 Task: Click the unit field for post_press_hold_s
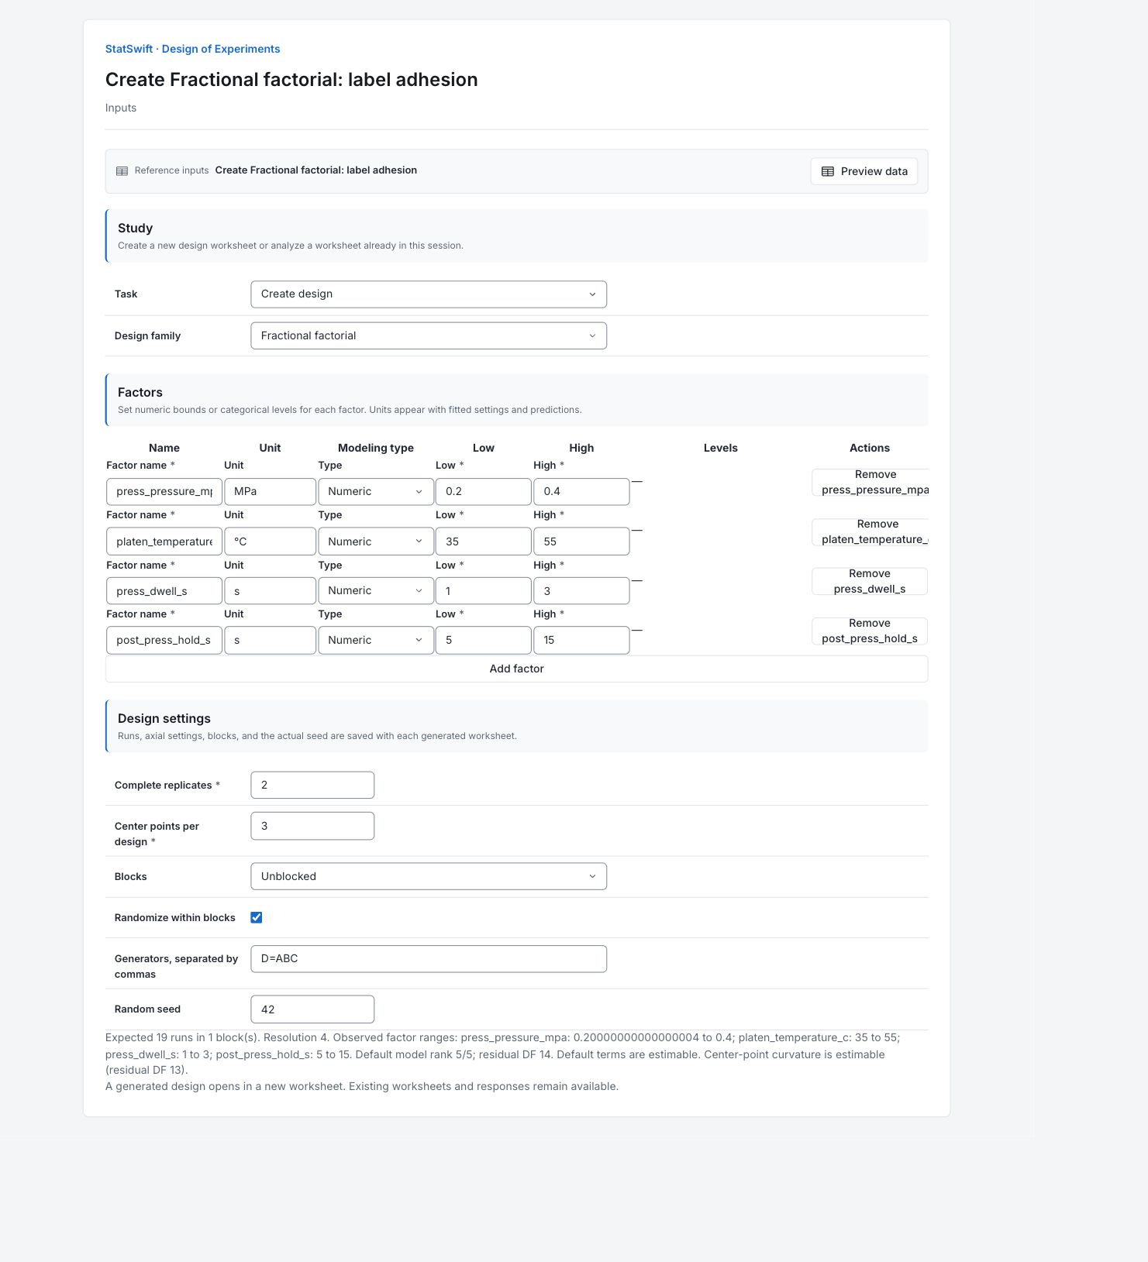271,641
